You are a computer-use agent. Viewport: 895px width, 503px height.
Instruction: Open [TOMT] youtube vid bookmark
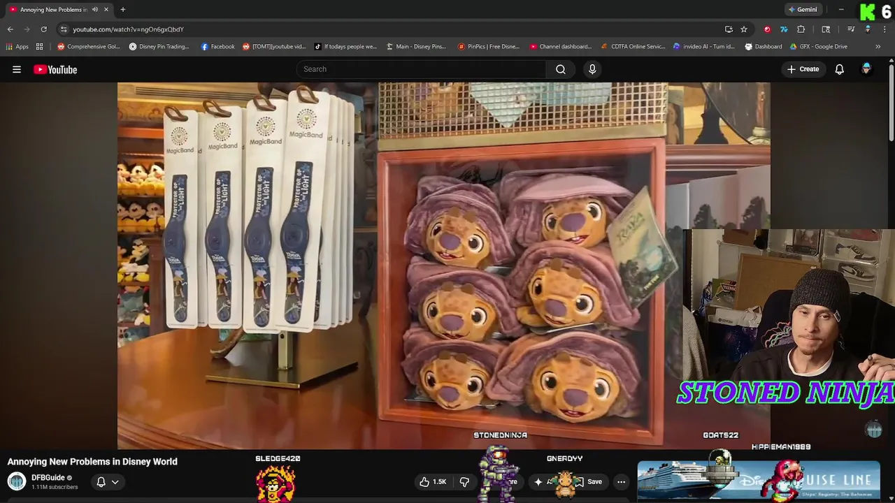click(x=274, y=47)
